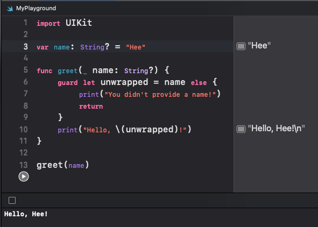
Task: Show Quick Look result for "Hello, Hee!\n"
Action: [241, 129]
